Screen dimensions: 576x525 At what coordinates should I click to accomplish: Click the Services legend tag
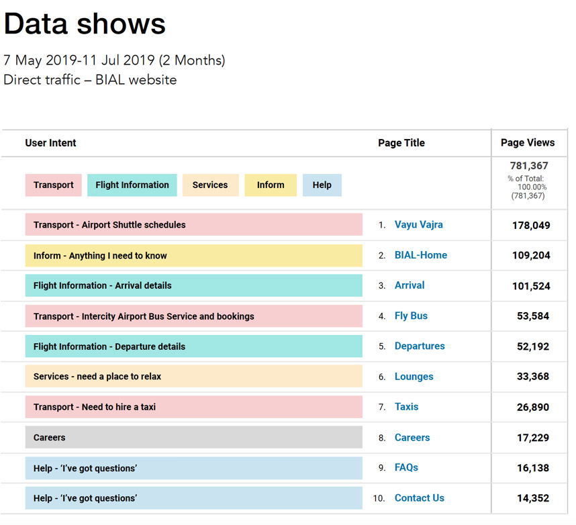pos(210,185)
